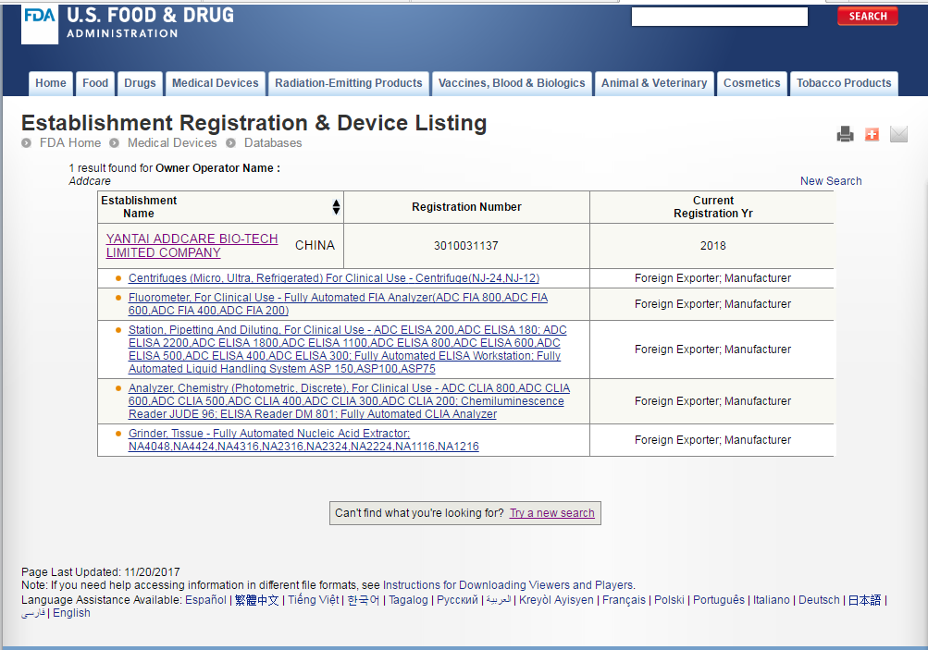Select Français language assistance
Screen dimensions: 928x650
[x=624, y=600]
